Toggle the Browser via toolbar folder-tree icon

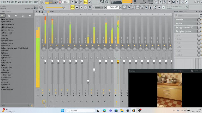[x=142, y=8]
